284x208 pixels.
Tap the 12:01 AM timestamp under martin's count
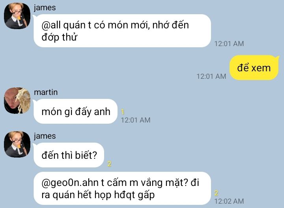pyautogui.click(x=136, y=120)
